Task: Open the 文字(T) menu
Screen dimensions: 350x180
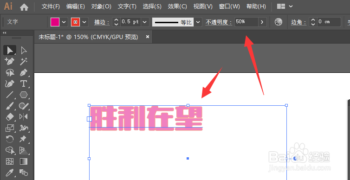Action: coord(127,6)
